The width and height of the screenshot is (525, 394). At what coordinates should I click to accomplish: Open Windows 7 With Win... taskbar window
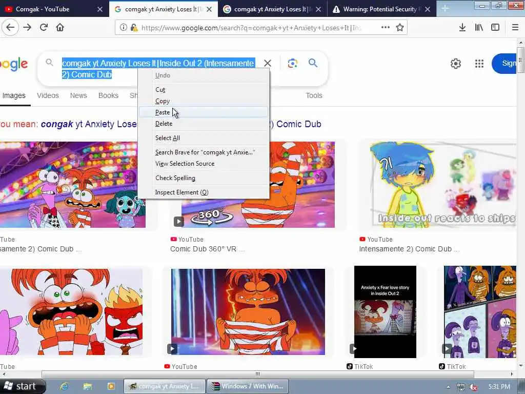tap(248, 386)
